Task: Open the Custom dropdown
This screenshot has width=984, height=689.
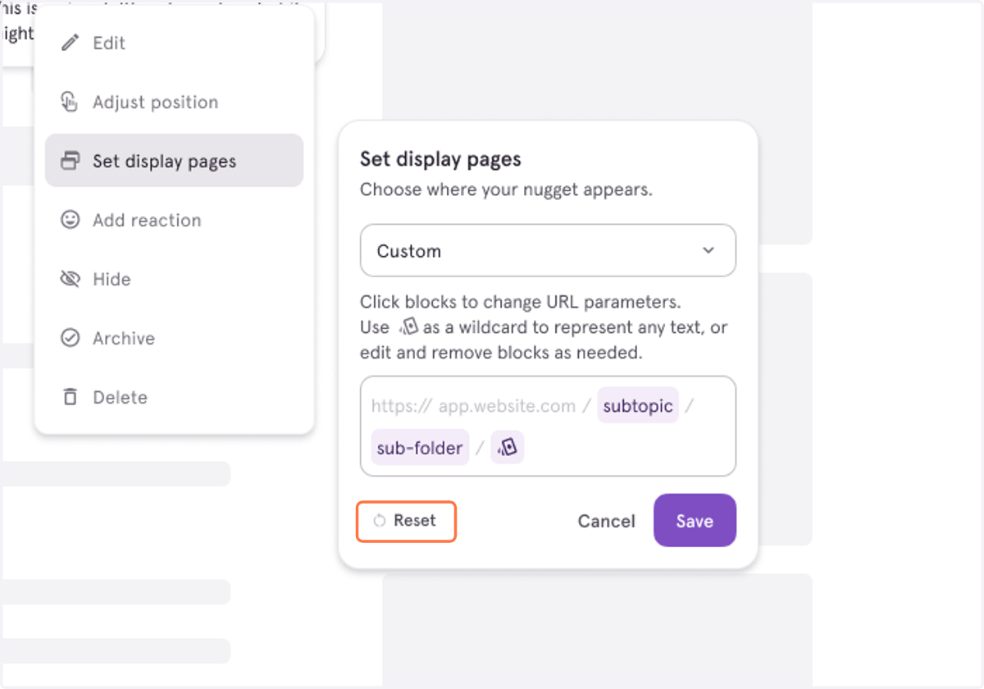Action: (x=548, y=251)
